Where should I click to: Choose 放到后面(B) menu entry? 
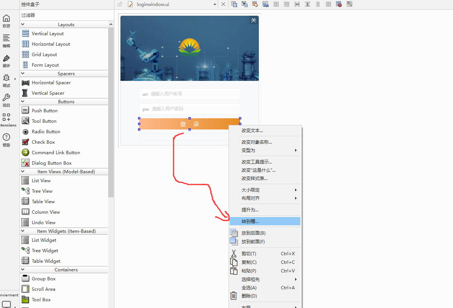265,233
